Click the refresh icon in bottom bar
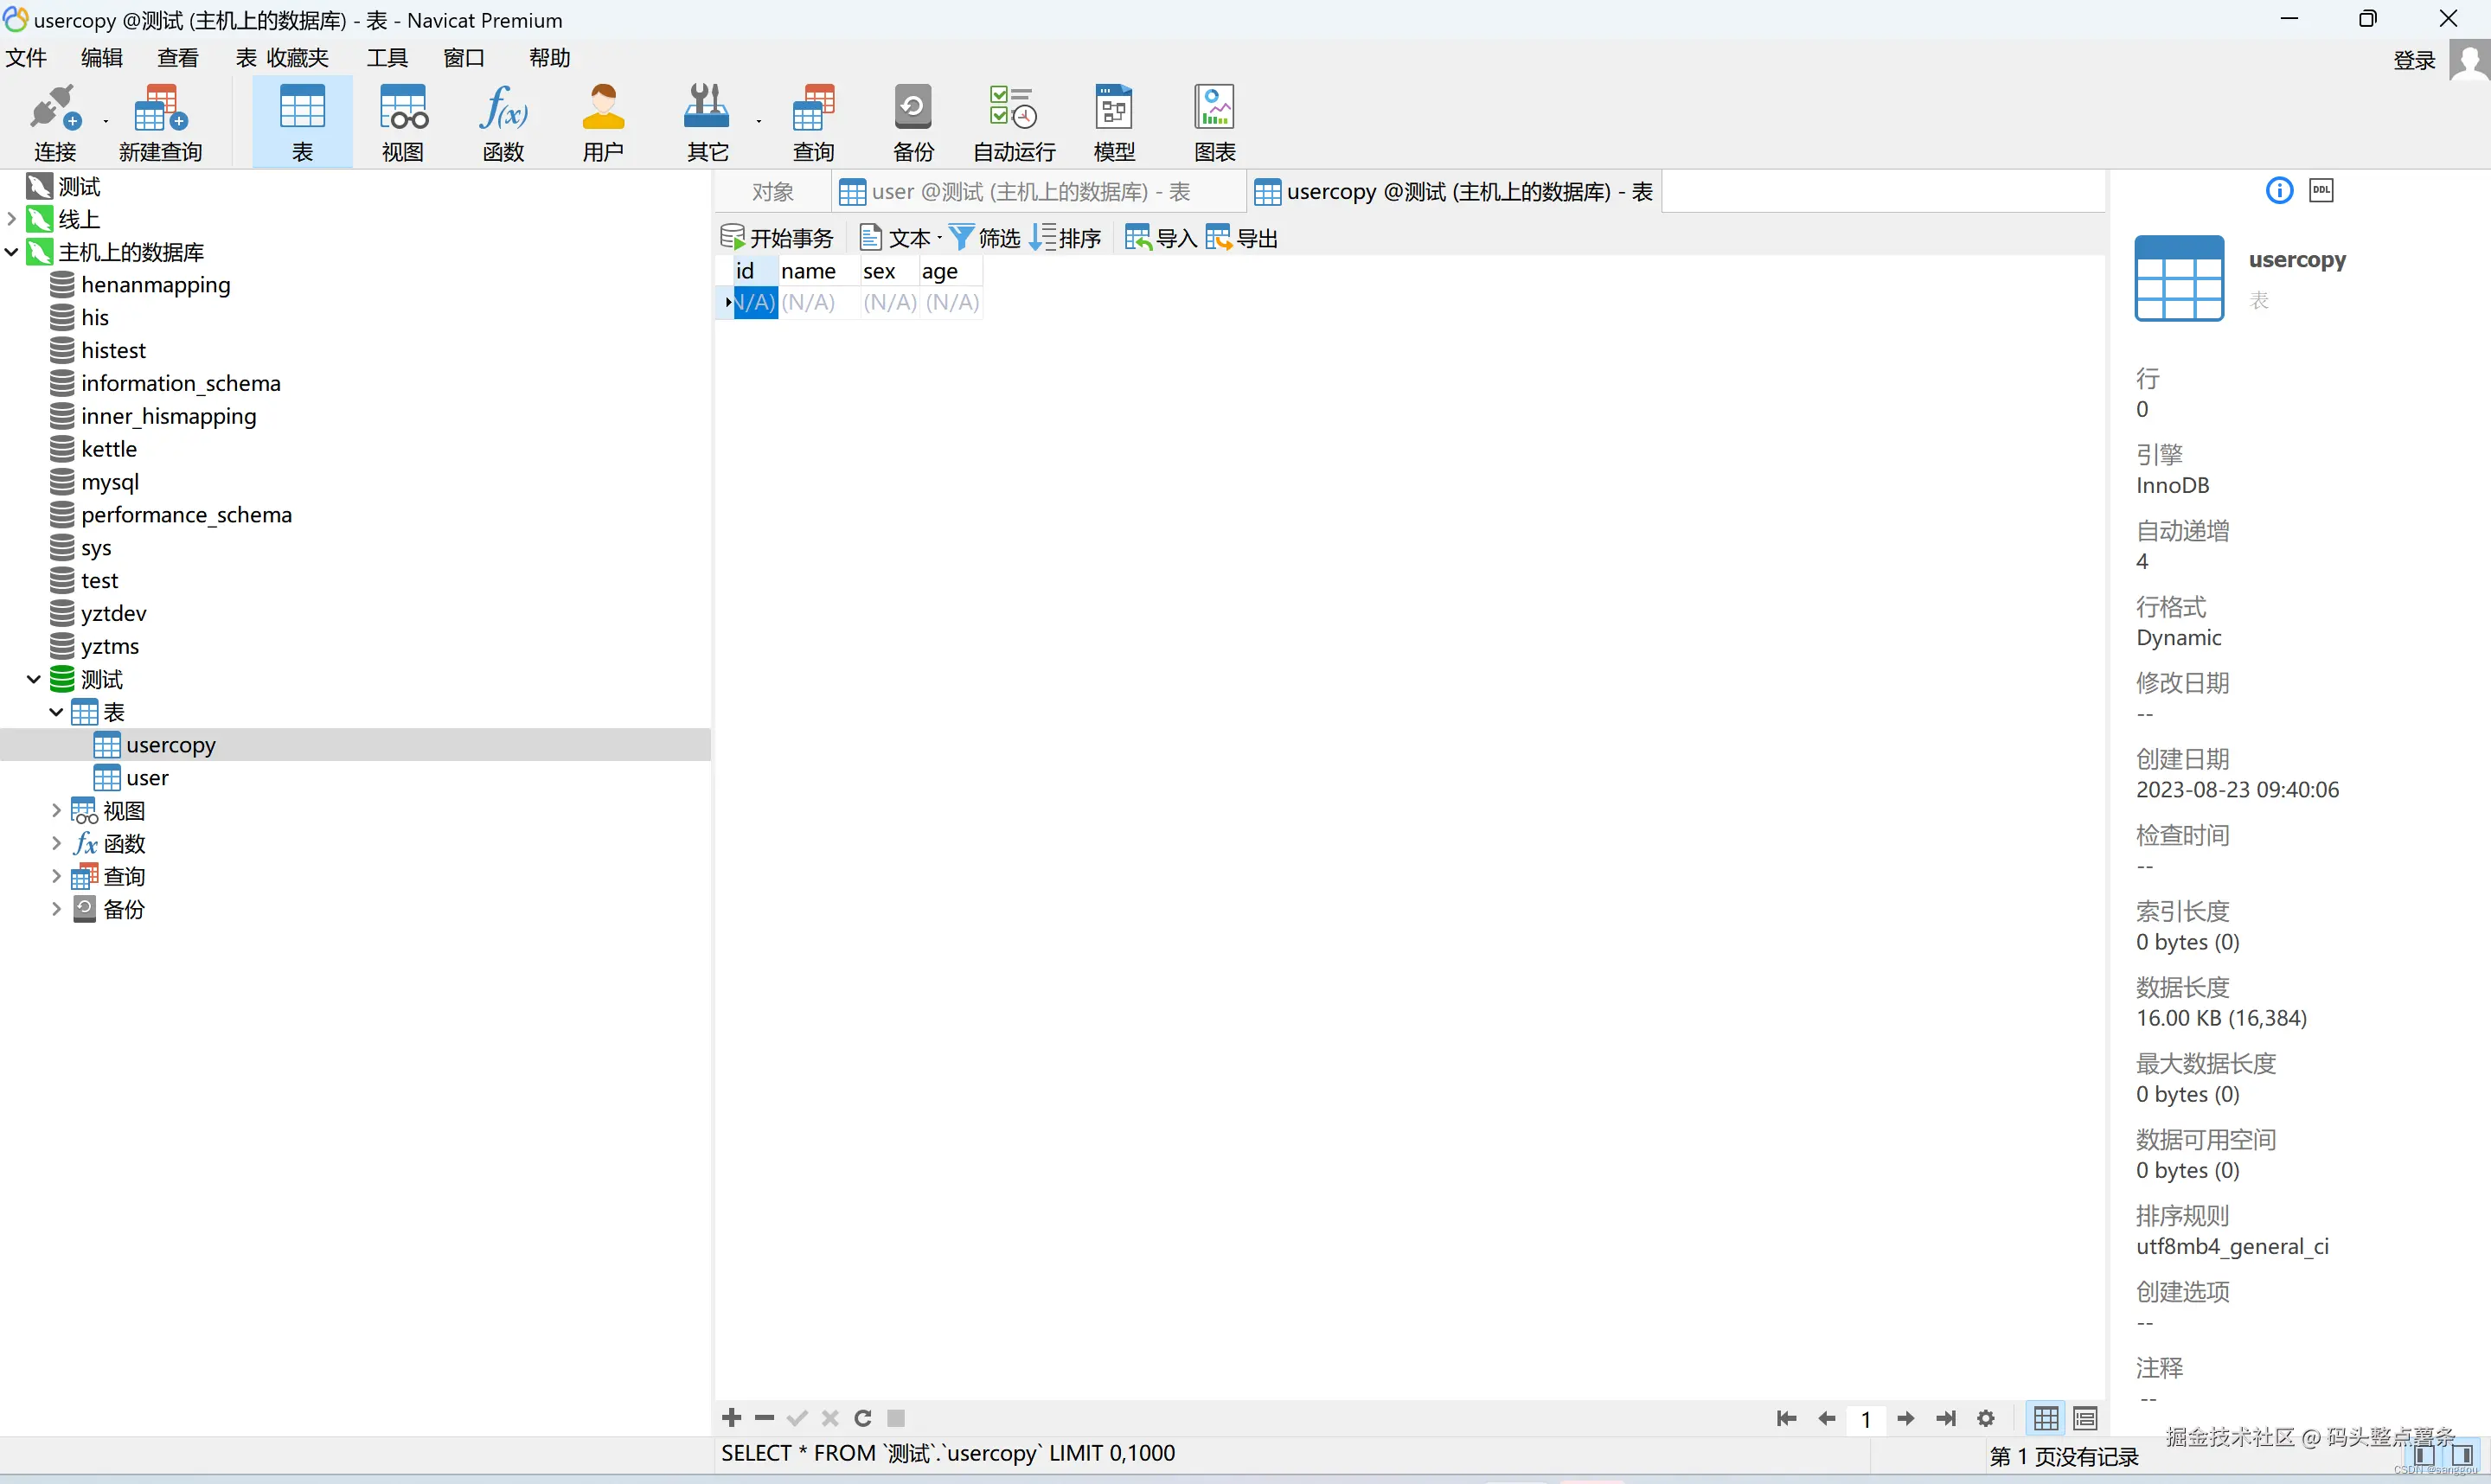The width and height of the screenshot is (2491, 1484). pos(863,1418)
